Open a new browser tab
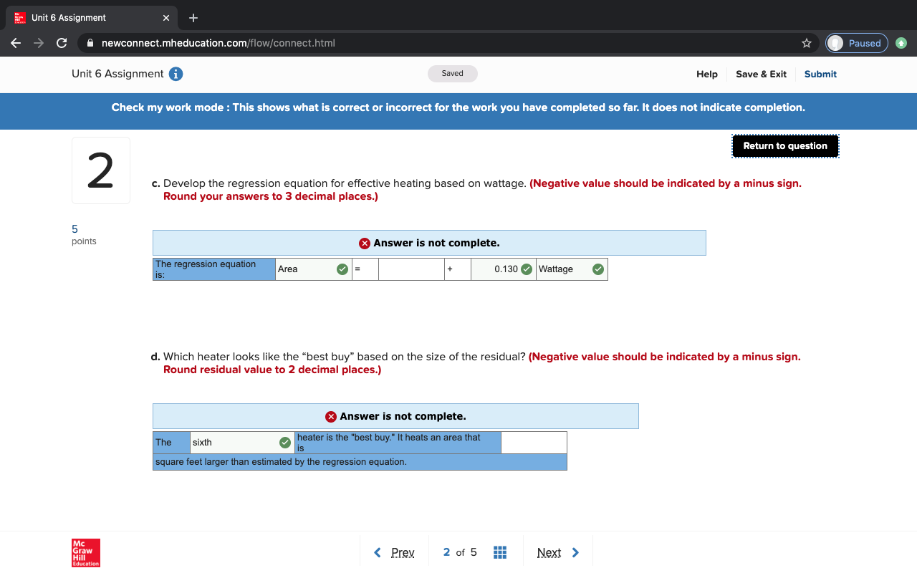This screenshot has height=573, width=917. [193, 18]
